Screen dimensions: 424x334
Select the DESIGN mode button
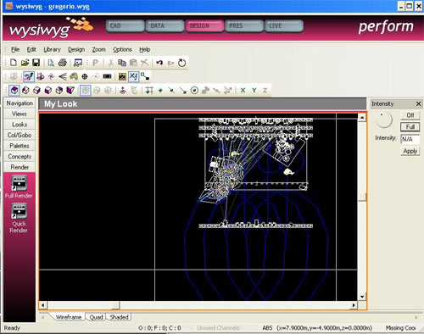point(204,26)
